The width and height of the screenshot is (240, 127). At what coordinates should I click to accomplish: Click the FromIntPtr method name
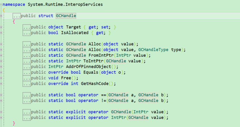point(101,55)
